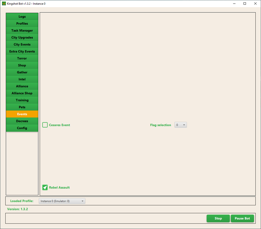
Task: Maximize the Kingshot Bot window
Action: click(245, 4)
